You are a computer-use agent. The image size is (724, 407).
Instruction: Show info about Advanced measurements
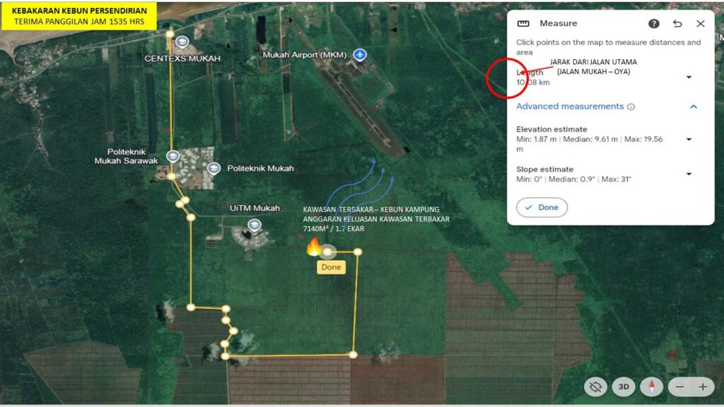631,107
